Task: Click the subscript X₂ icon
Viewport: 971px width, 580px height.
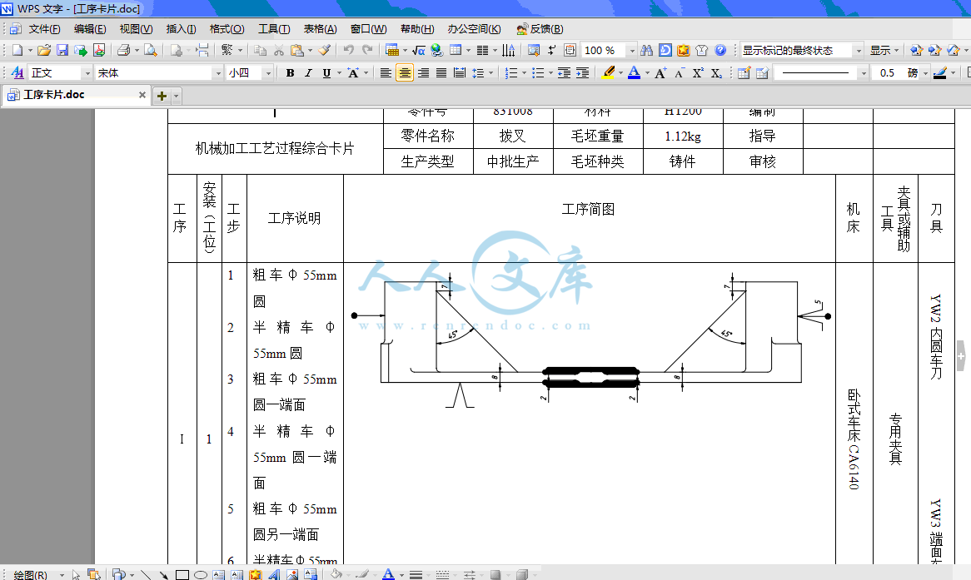Action: point(716,73)
